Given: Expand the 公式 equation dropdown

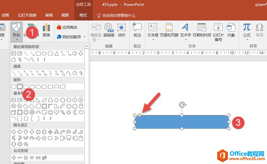Looking at the screenshot, I should click(x=247, y=40).
